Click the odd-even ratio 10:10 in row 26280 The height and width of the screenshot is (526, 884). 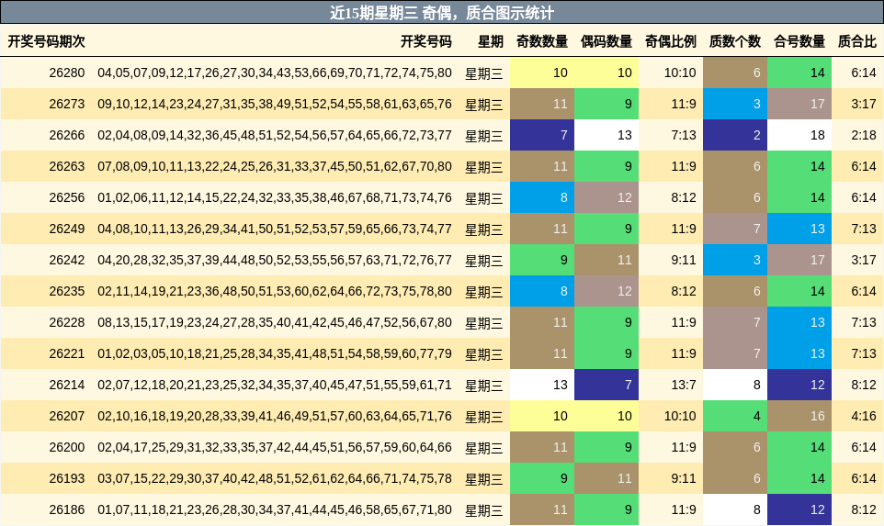[679, 73]
